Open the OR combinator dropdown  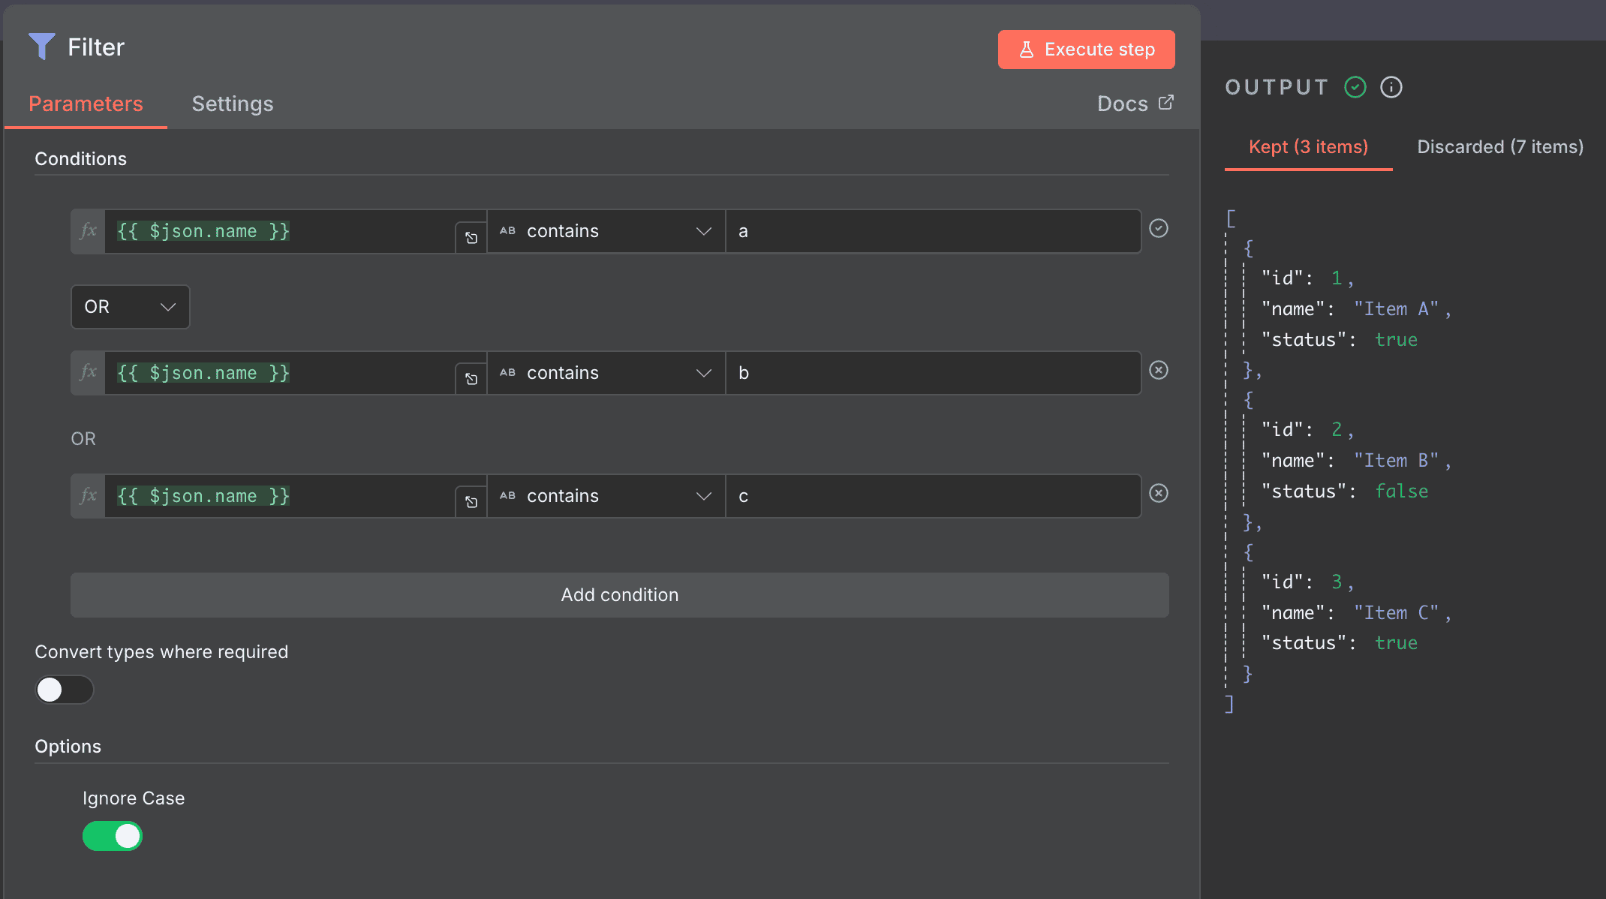(130, 307)
